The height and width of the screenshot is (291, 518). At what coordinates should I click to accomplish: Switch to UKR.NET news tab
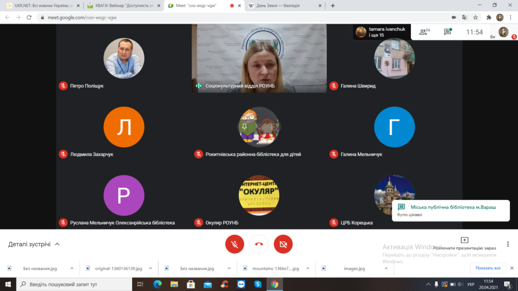point(40,6)
